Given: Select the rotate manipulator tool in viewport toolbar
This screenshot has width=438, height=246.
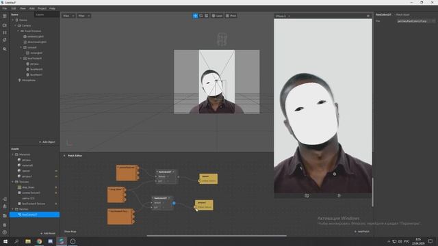Looking at the screenshot, I should tap(201, 16).
